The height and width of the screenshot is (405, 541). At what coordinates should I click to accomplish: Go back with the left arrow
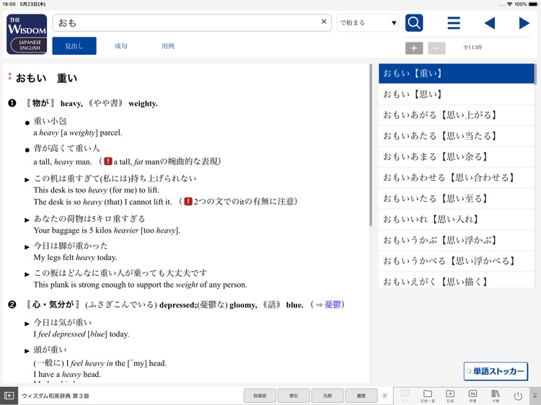(490, 23)
